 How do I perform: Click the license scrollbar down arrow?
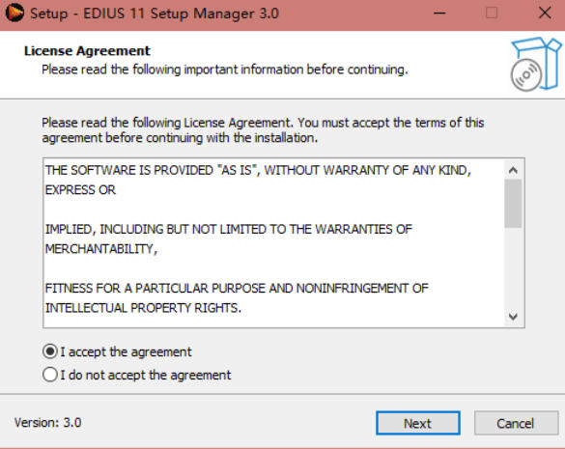click(x=513, y=317)
